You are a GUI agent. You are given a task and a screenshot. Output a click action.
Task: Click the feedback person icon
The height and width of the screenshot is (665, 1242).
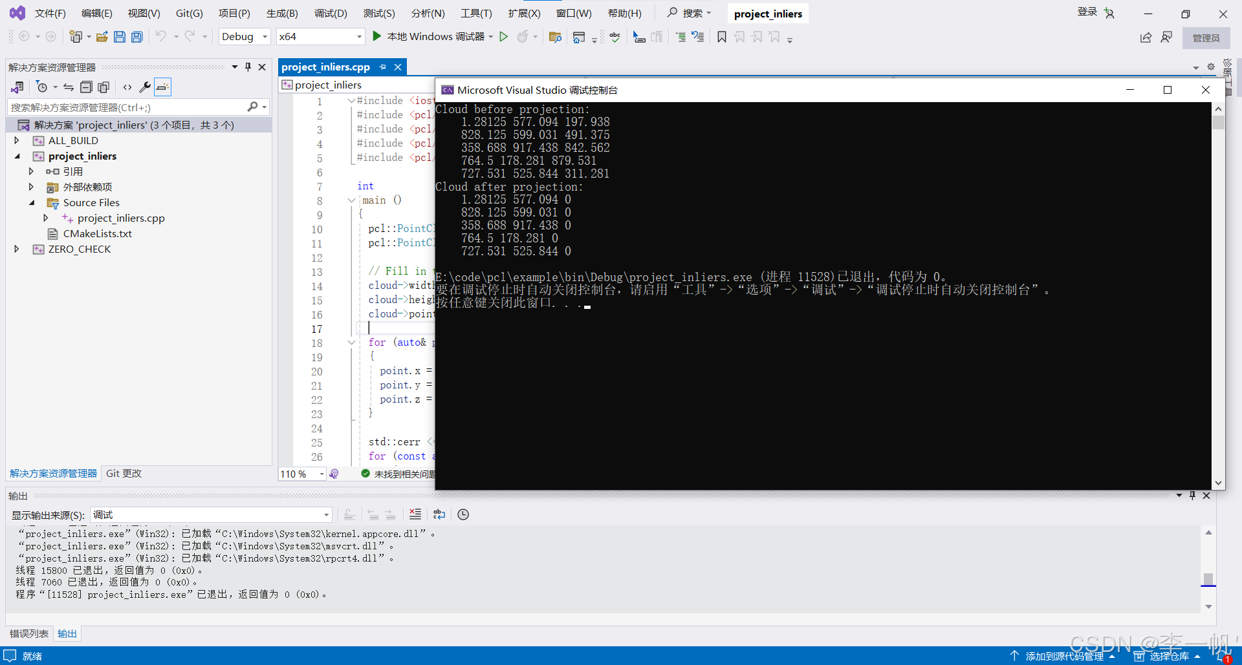click(x=1166, y=37)
